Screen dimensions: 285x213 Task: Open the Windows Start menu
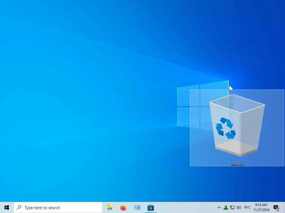point(7,207)
